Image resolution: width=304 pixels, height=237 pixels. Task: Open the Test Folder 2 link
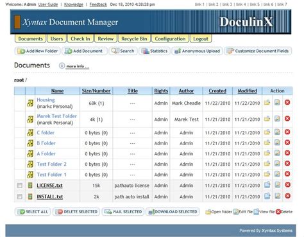51,164
